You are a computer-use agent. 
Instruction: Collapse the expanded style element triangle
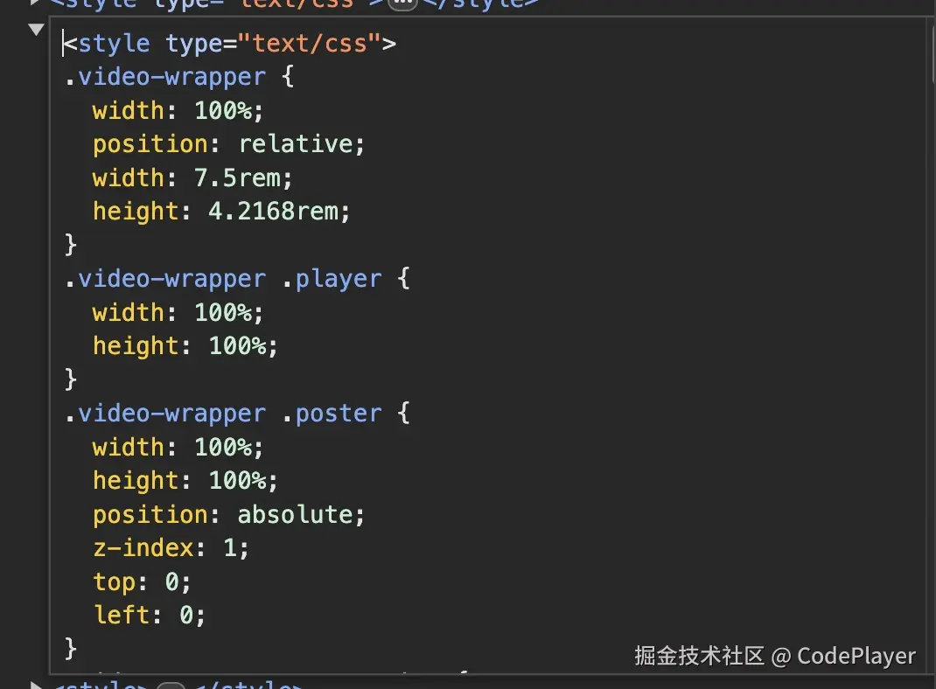(x=36, y=31)
